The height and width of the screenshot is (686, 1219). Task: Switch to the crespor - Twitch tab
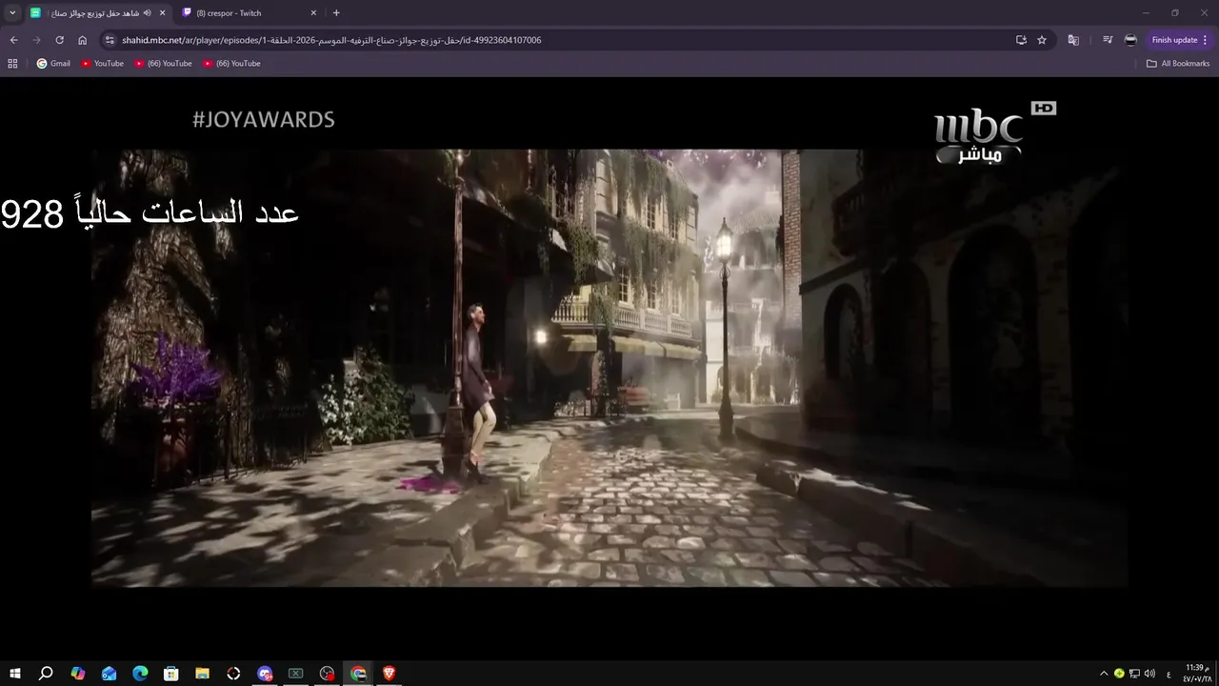(250, 12)
